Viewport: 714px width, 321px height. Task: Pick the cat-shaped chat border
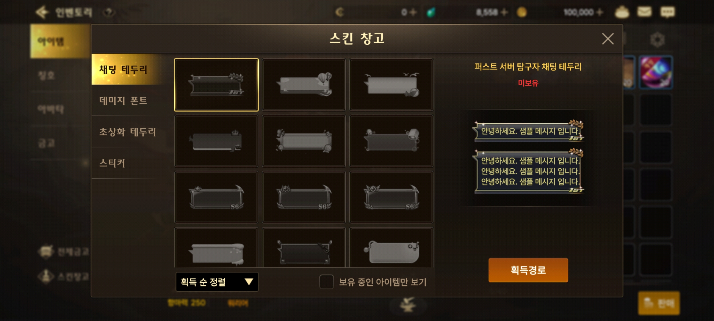pos(391,248)
